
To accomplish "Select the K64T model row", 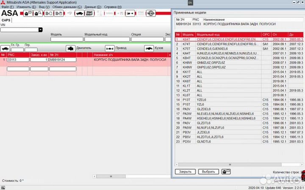I will [239, 39].
